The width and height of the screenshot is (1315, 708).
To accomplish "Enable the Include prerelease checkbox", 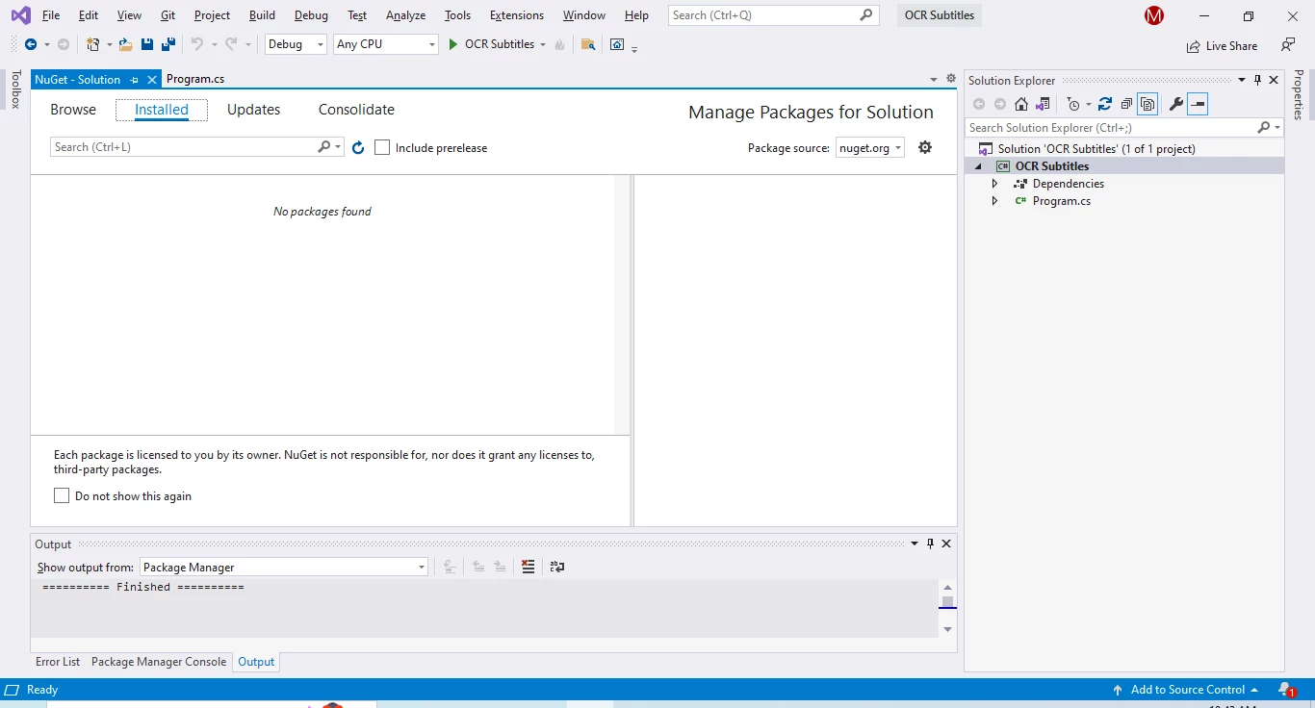I will [383, 147].
